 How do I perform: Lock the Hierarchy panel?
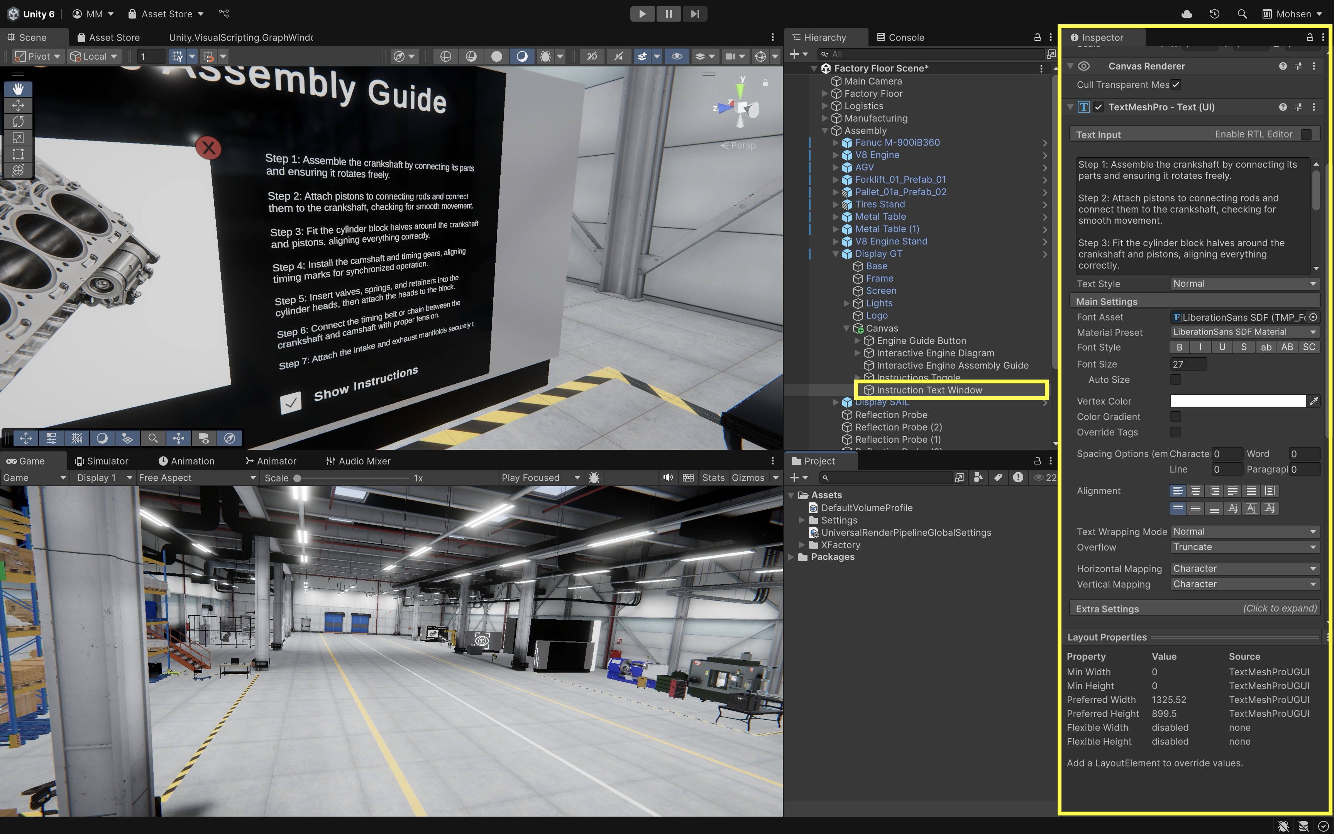pos(1037,37)
